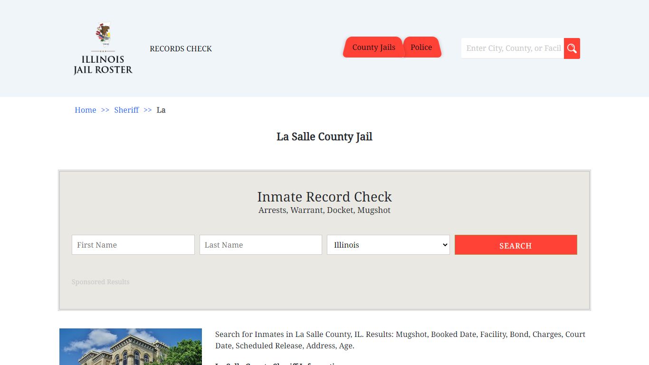Click the First Name input field

(x=133, y=245)
